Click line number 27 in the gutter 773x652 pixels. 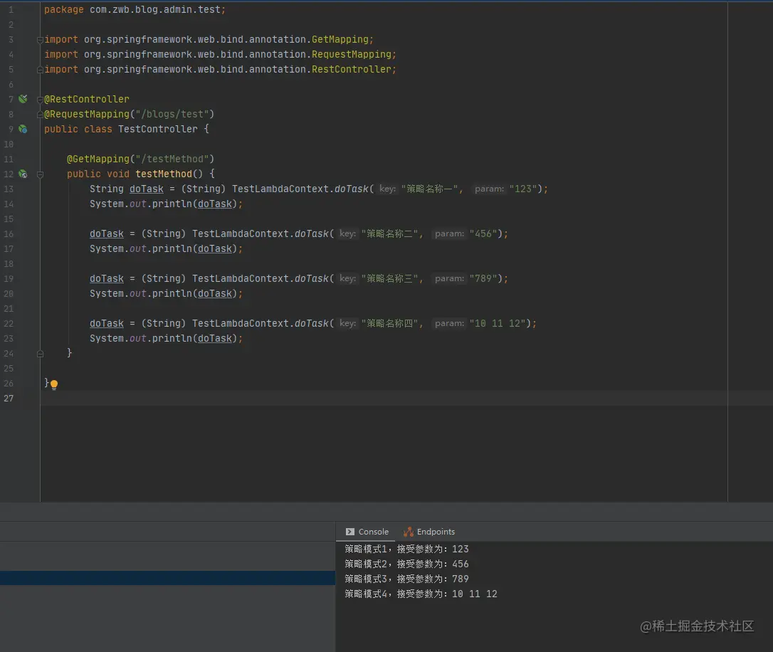tap(9, 398)
